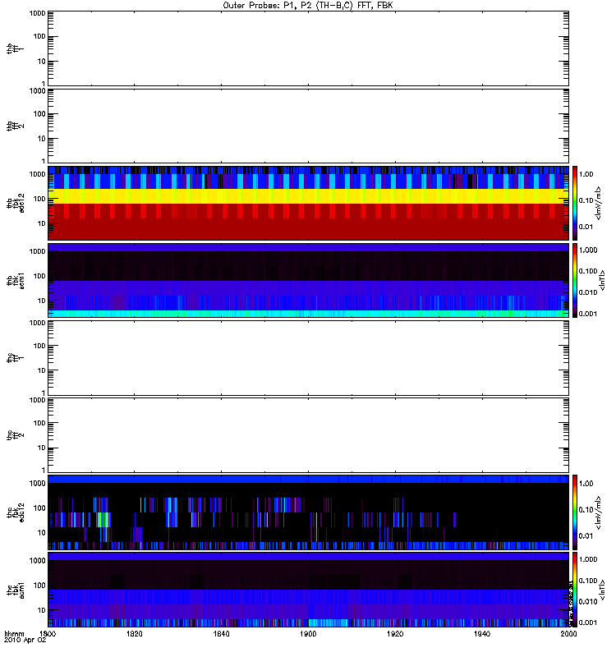
Task: Click the thc fbk edc12 y-axis title
Action: click(x=16, y=512)
